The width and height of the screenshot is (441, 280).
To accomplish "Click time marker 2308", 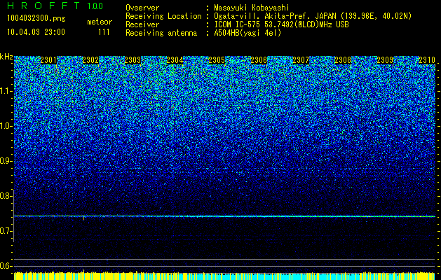I will pos(343,60).
